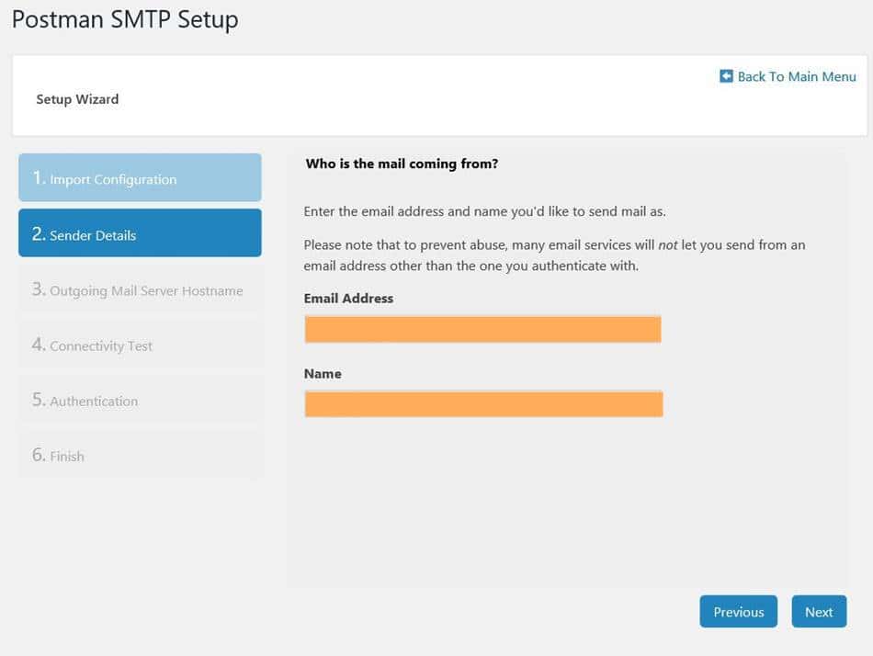Jump to Outgoing Mail Server Hostname step
The width and height of the screenshot is (873, 656).
point(140,289)
